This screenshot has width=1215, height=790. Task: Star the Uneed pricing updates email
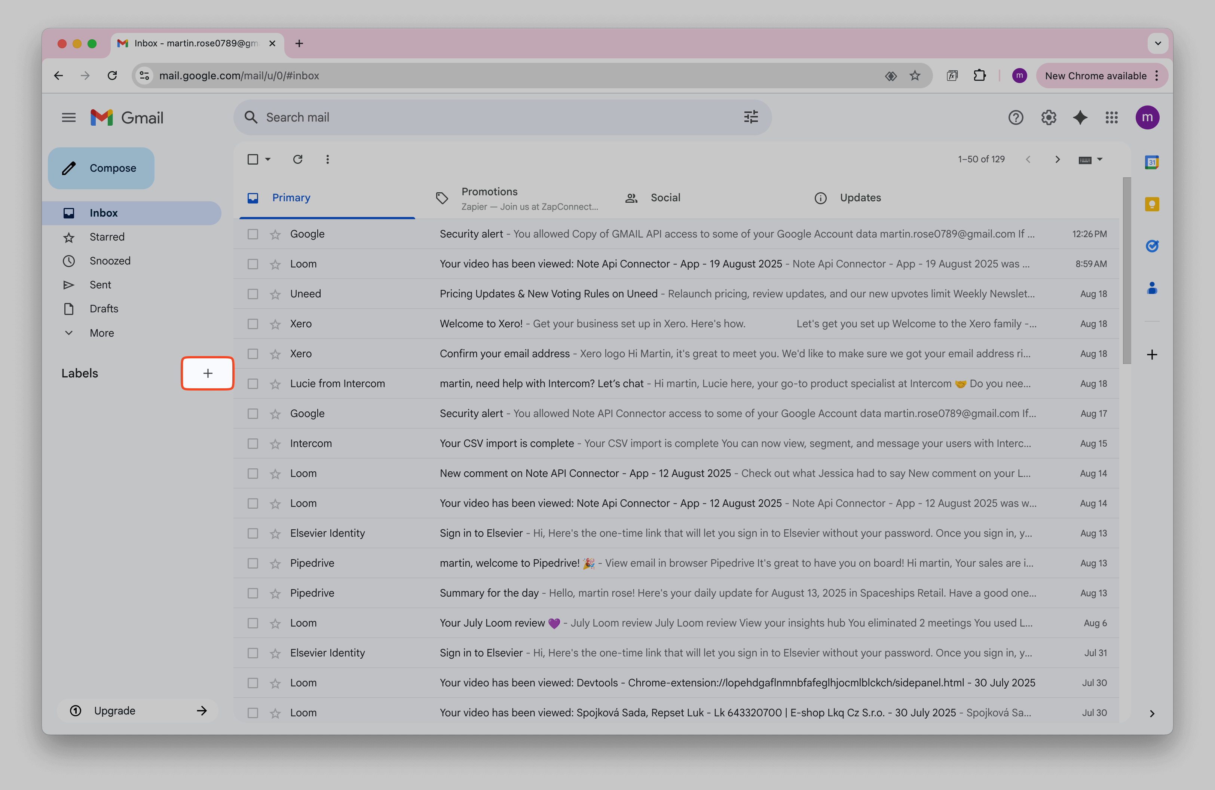coord(275,294)
